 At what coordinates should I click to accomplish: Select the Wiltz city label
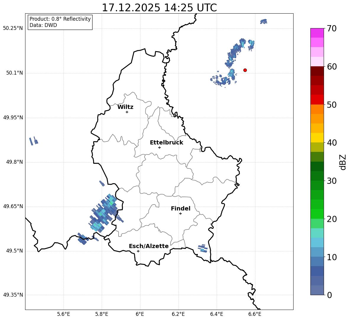point(125,107)
